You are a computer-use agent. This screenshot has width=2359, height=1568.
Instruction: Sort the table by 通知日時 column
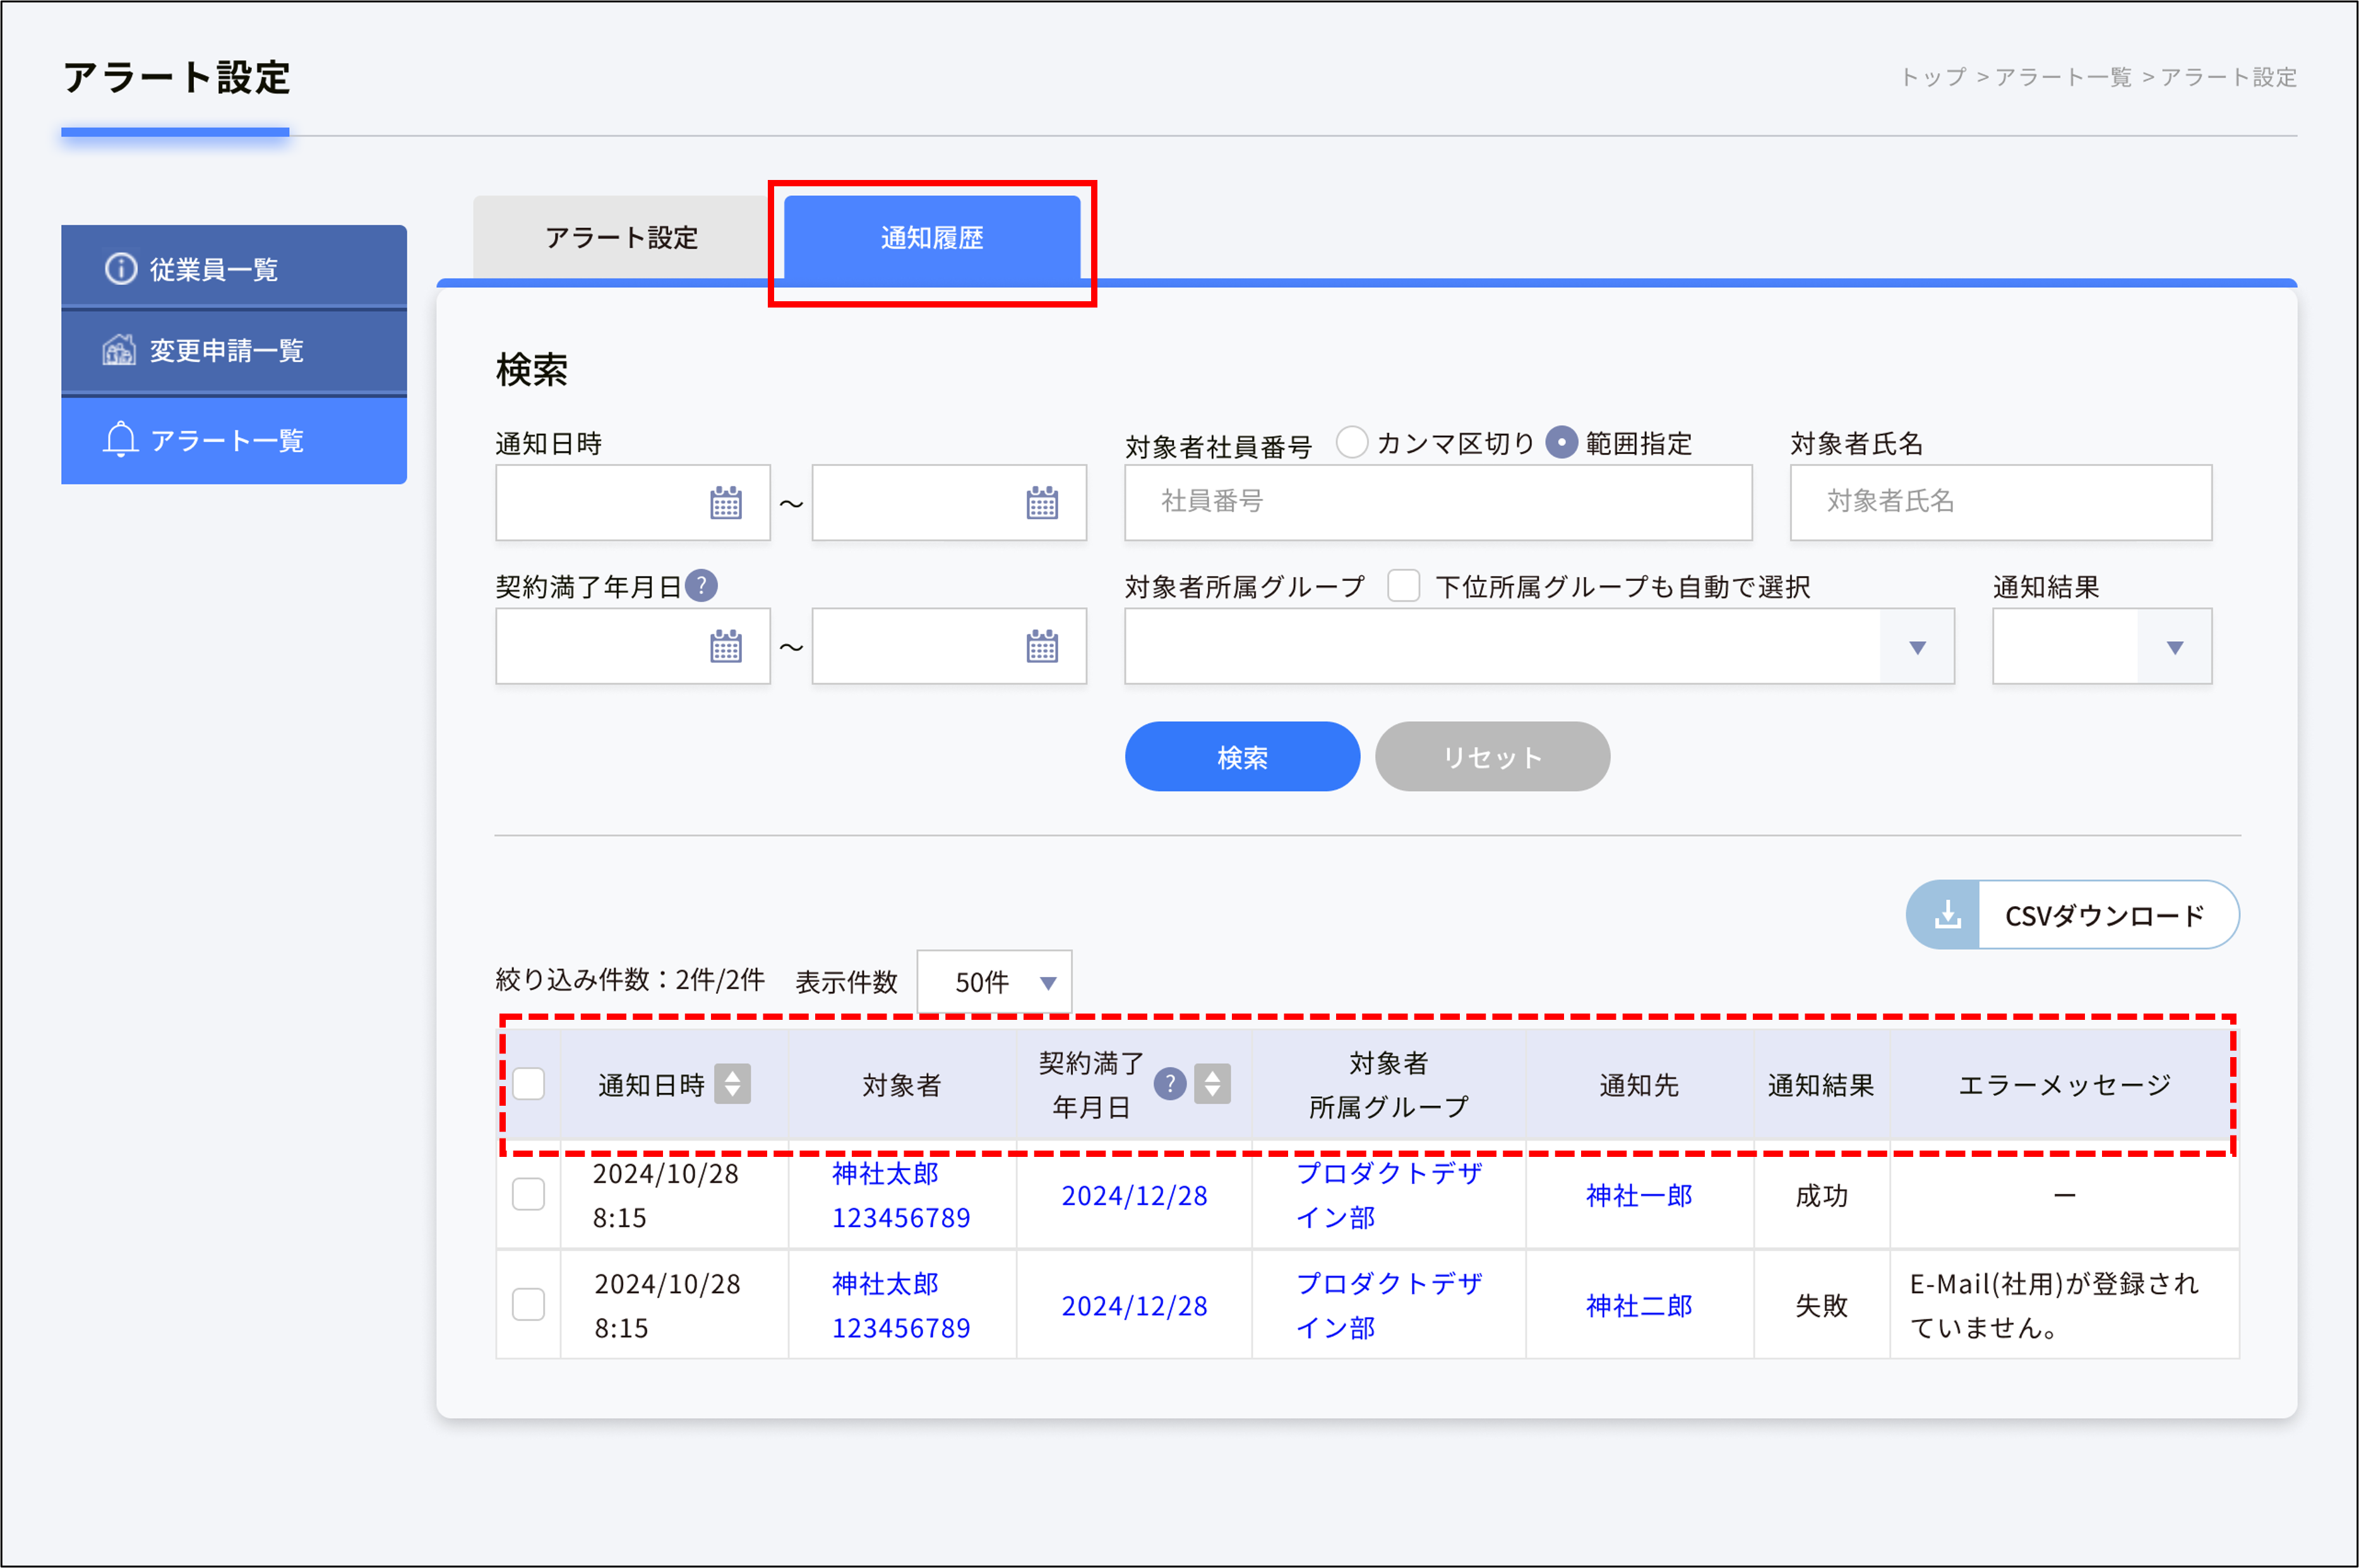coord(735,1085)
